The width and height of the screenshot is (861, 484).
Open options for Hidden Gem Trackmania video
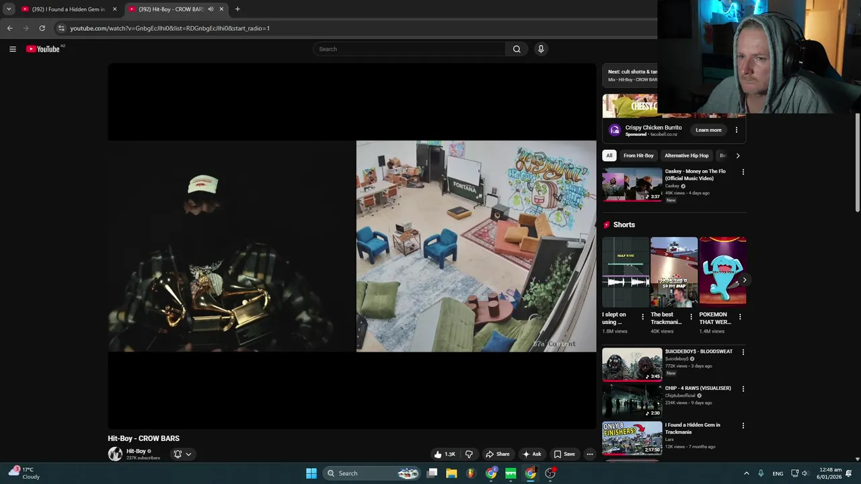[x=743, y=426]
